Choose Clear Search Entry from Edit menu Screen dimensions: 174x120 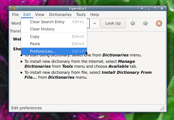(x=54, y=22)
